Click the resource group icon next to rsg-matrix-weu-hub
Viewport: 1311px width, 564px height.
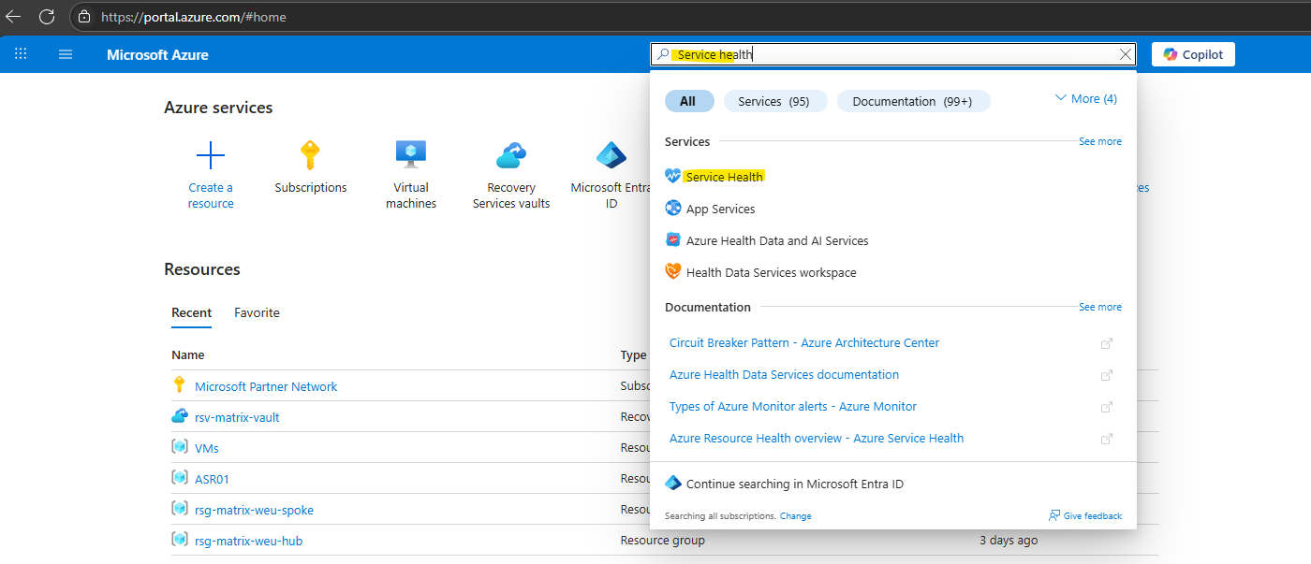point(180,540)
